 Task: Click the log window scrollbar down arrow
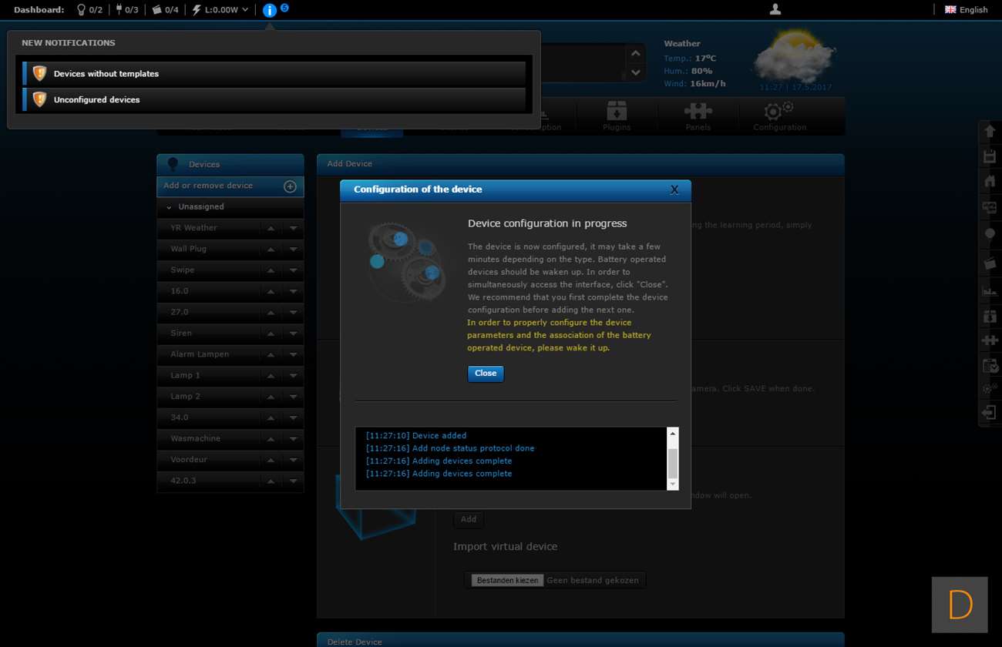point(672,484)
